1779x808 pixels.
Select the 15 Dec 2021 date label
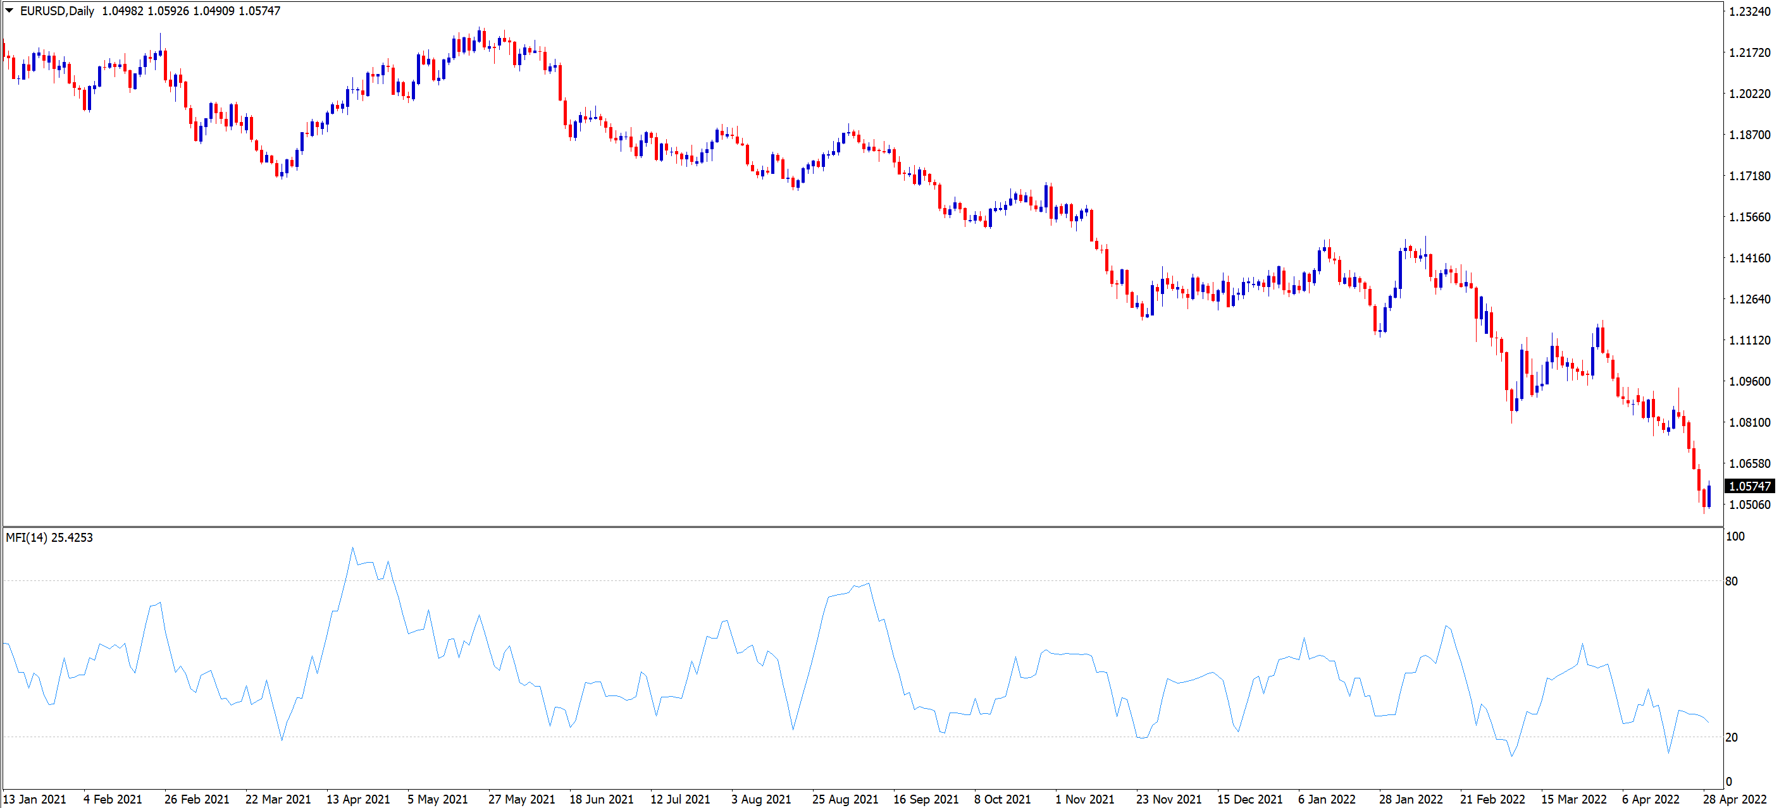coord(1249,799)
